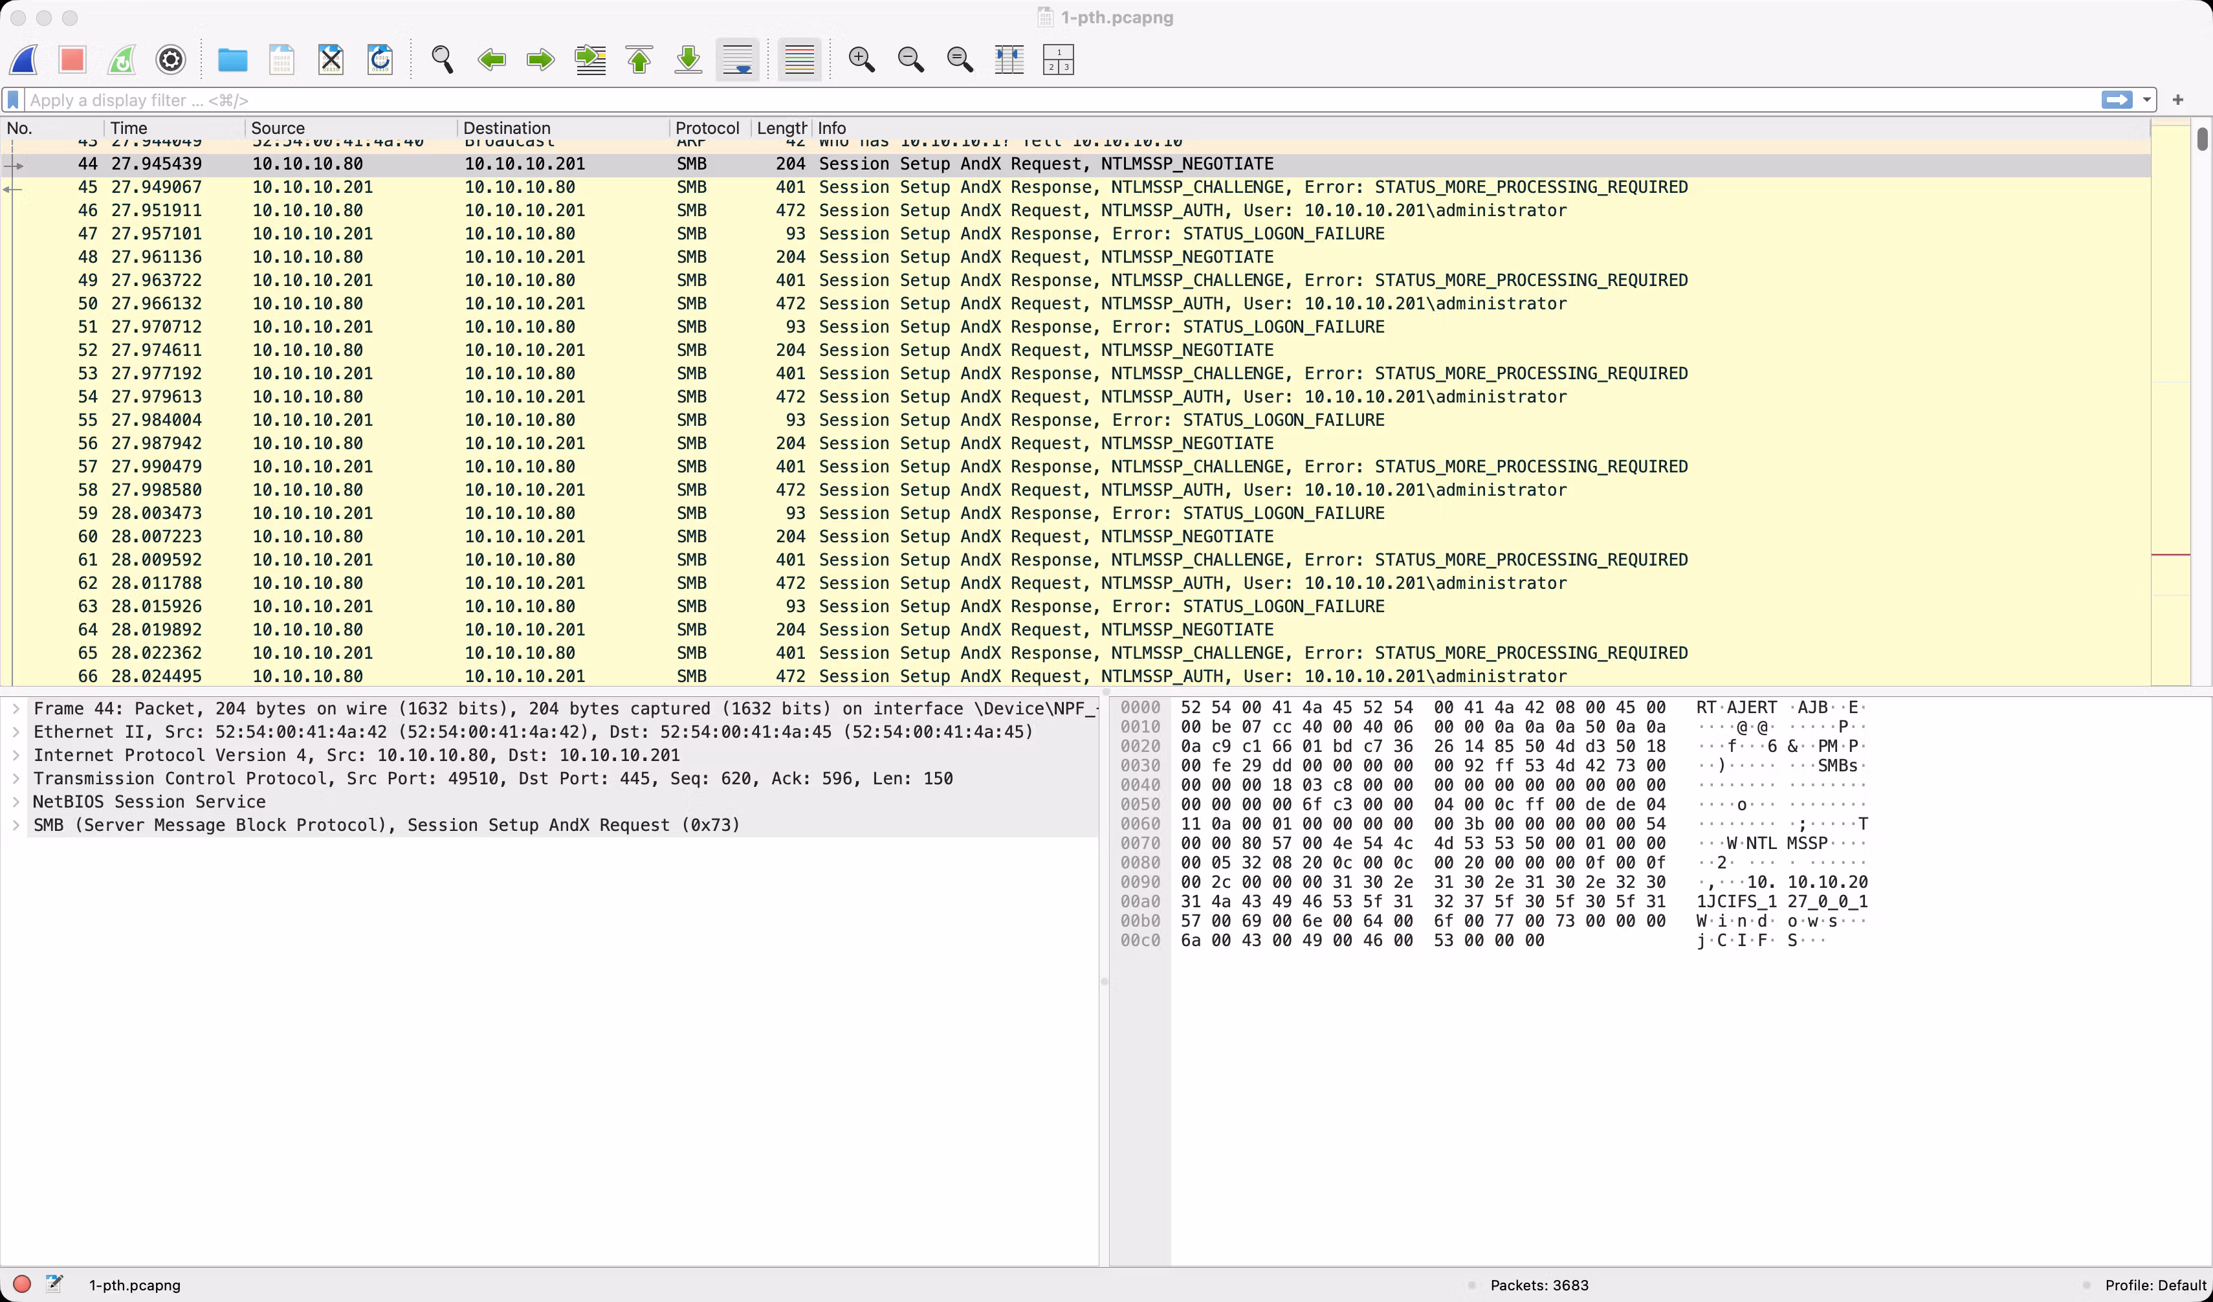Expand the SMB Session Setup AndX section
This screenshot has height=1302, width=2213.
tap(16, 825)
